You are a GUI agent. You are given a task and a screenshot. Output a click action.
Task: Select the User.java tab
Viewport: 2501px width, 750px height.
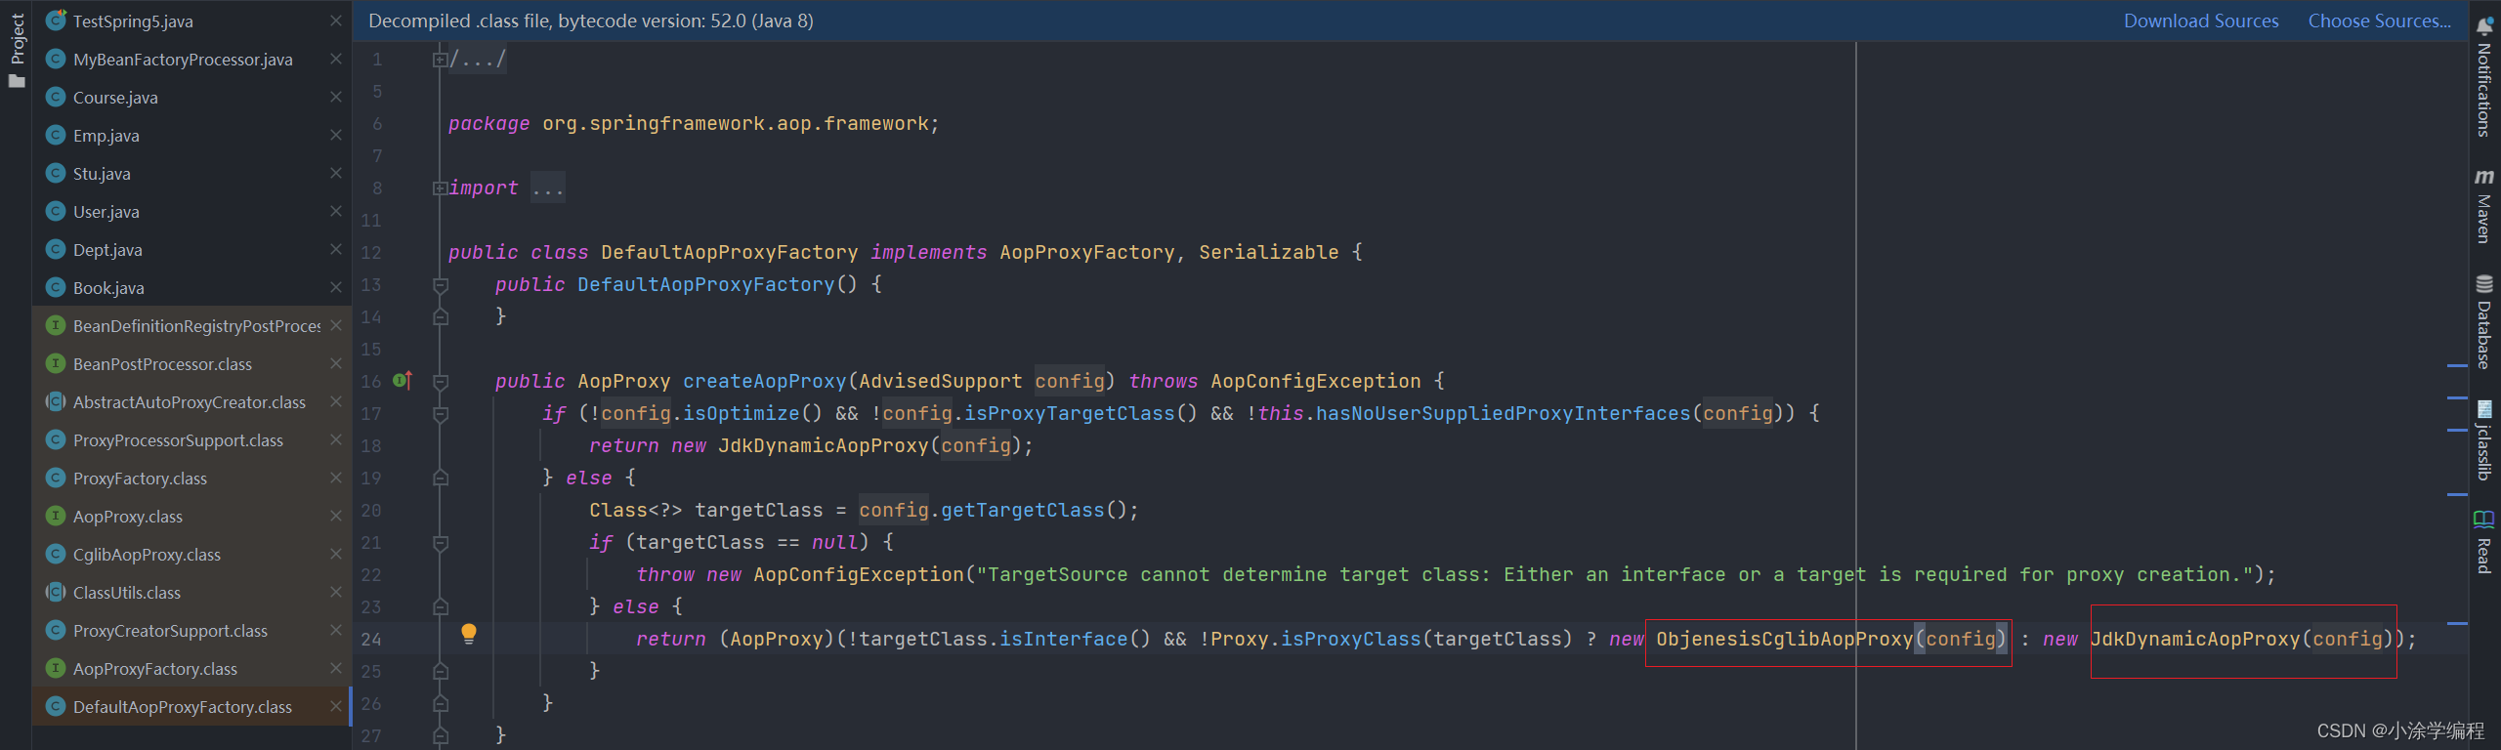click(x=106, y=211)
